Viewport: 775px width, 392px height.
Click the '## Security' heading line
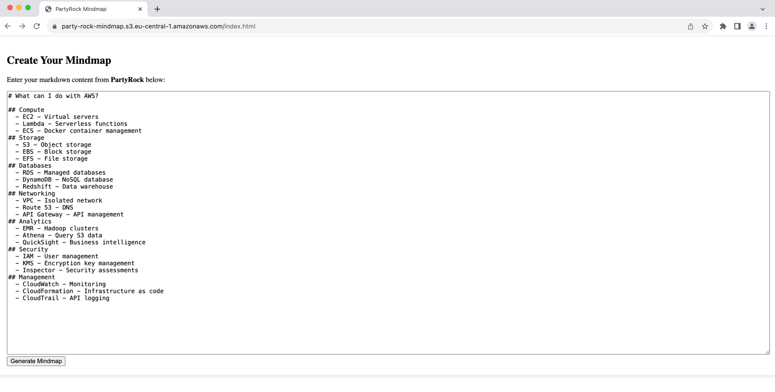[28, 249]
